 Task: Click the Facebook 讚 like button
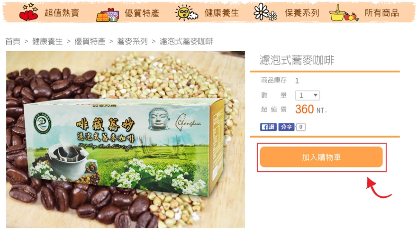click(268, 127)
